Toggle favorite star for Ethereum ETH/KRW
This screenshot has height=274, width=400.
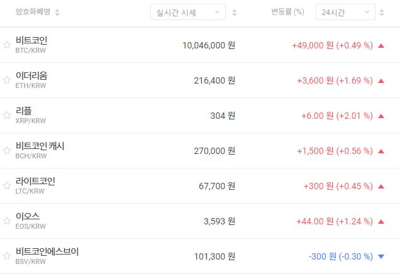pyautogui.click(x=7, y=80)
